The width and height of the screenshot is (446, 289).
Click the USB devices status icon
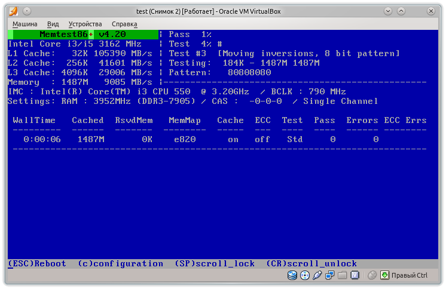tap(317, 275)
